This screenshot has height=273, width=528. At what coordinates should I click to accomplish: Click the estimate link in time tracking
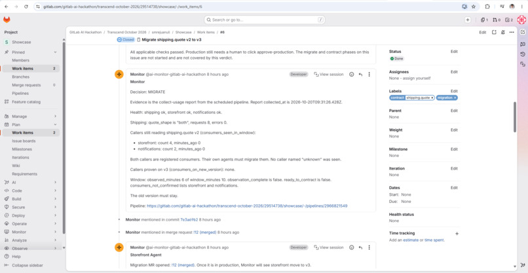pos(411,240)
